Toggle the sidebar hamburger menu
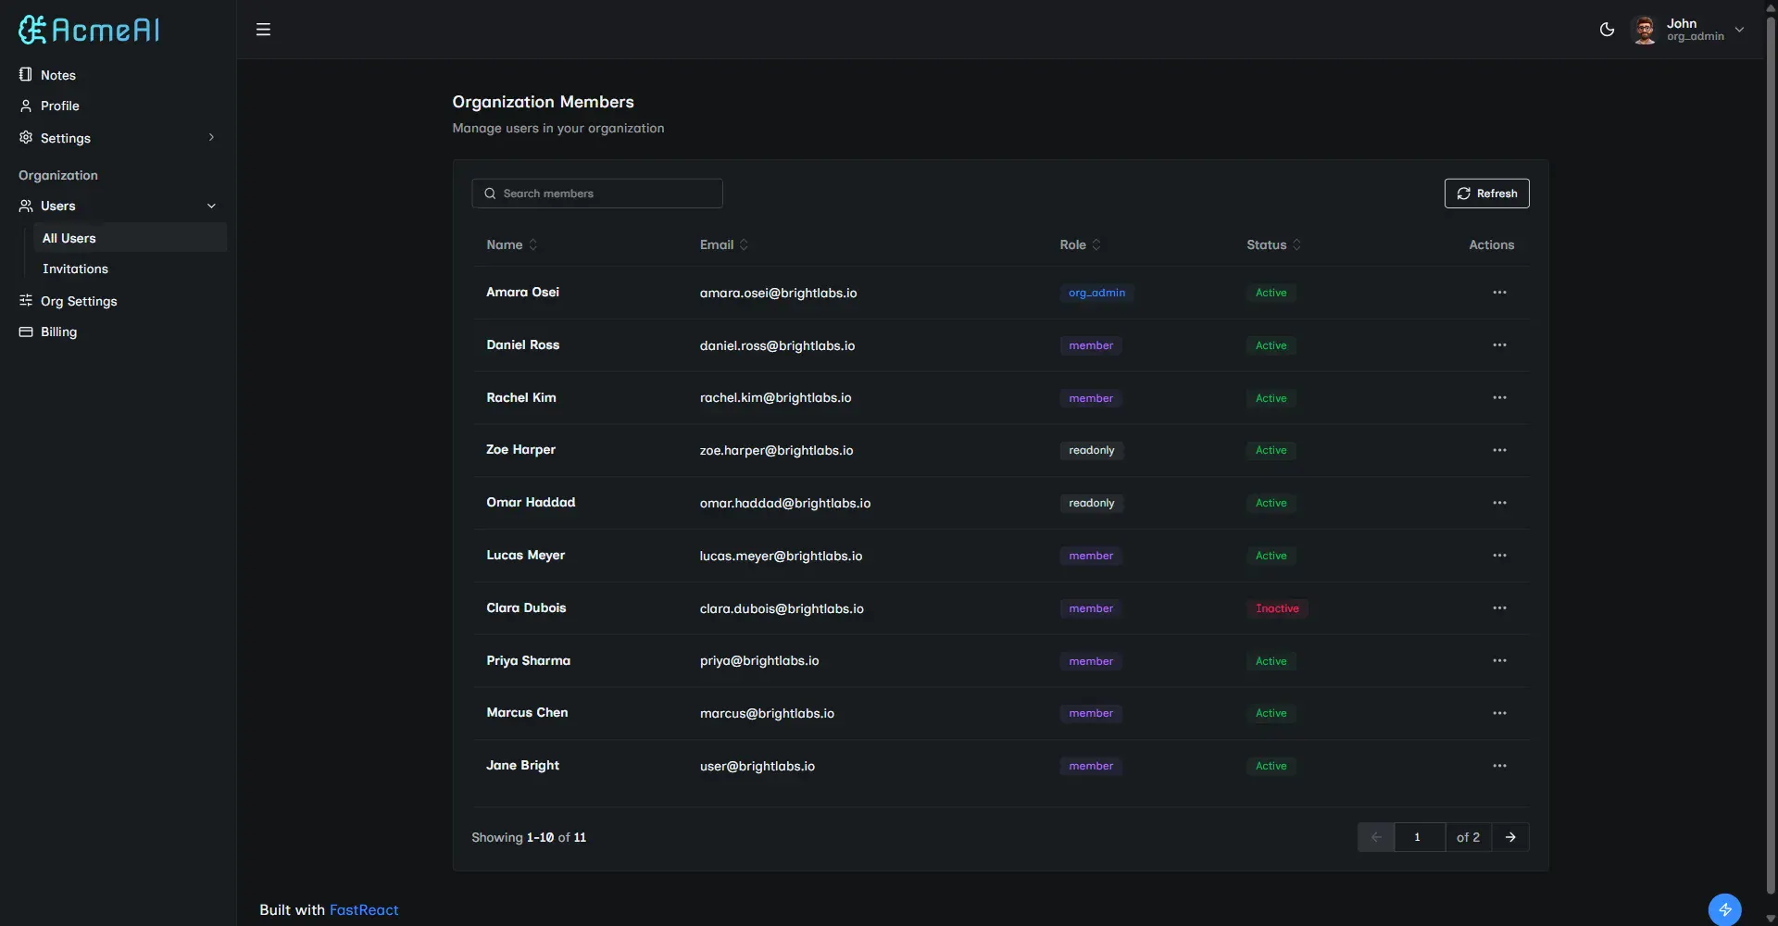This screenshot has height=926, width=1778. [x=263, y=30]
